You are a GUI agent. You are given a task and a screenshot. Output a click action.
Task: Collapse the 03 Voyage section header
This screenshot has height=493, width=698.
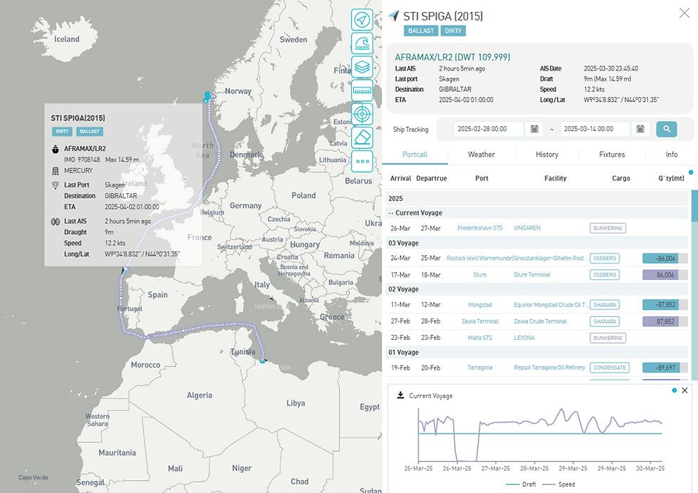click(x=536, y=243)
